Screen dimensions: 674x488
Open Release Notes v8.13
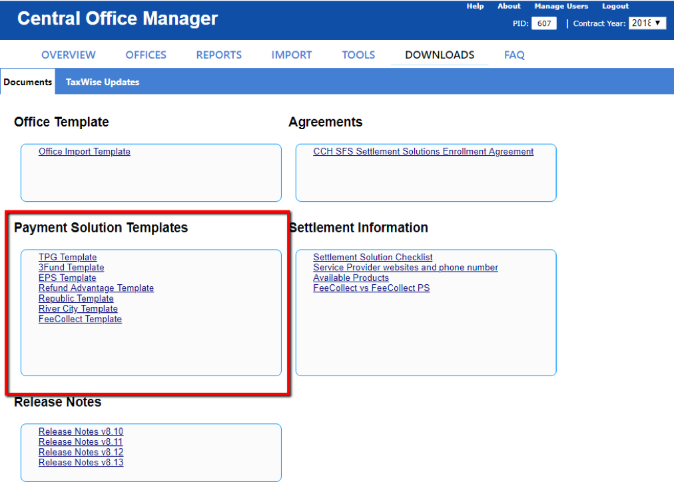81,462
